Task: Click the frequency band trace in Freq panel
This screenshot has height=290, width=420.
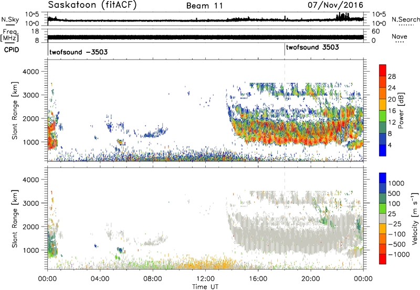Action: pyautogui.click(x=205, y=37)
